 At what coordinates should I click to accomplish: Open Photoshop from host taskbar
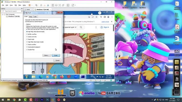click(47, 100)
